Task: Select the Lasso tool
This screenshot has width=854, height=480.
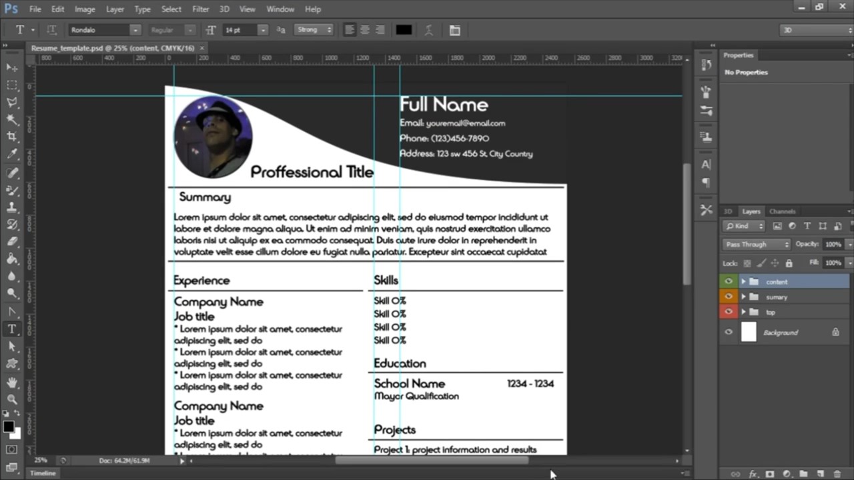Action: 12,101
